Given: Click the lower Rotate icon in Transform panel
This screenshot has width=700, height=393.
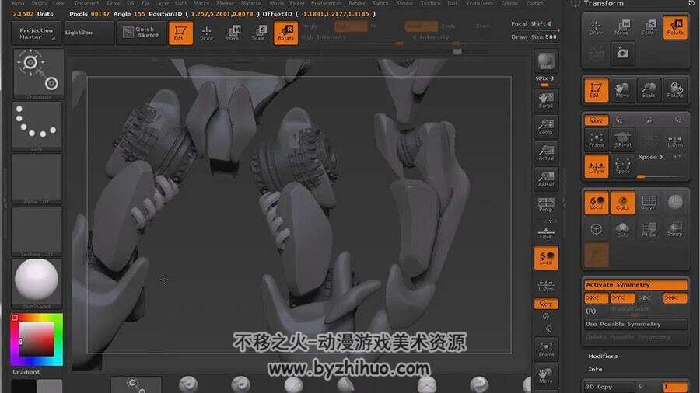Looking at the screenshot, I should point(675,89).
